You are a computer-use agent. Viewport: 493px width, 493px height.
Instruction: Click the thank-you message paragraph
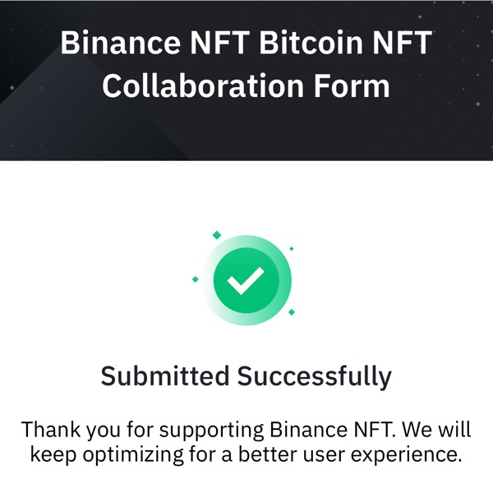coord(246,441)
